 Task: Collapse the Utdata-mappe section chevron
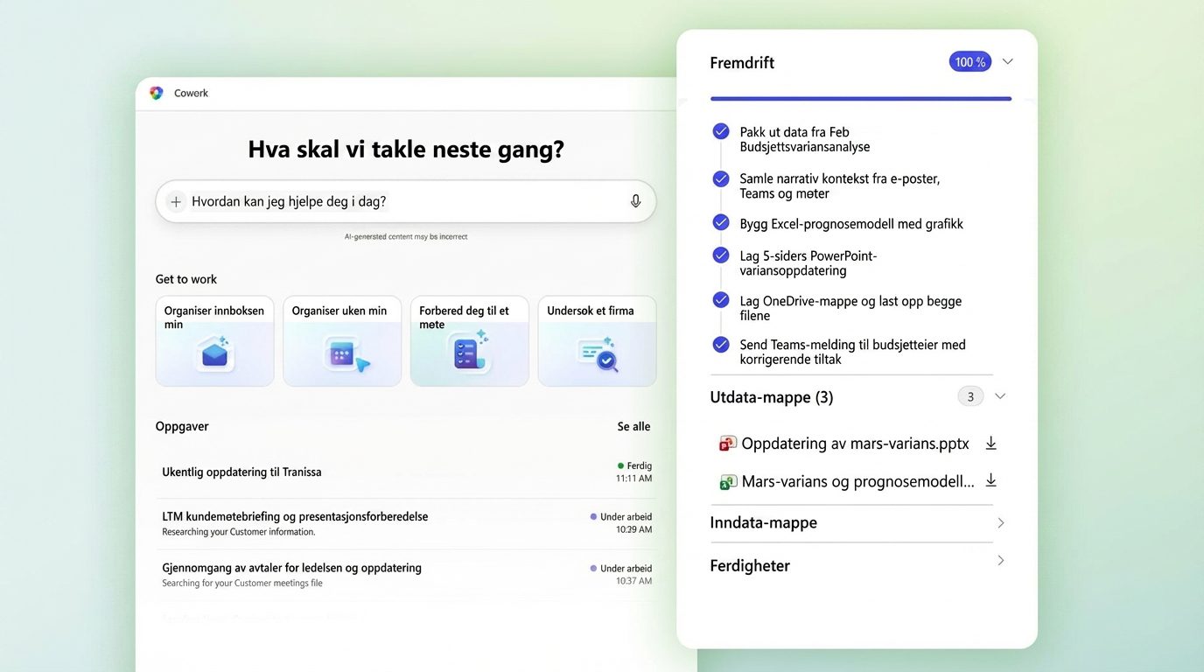(1000, 396)
